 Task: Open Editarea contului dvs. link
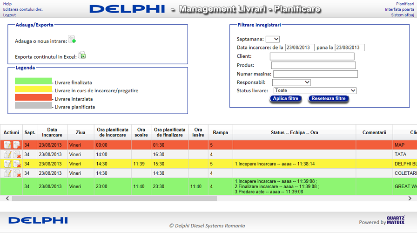click(23, 9)
